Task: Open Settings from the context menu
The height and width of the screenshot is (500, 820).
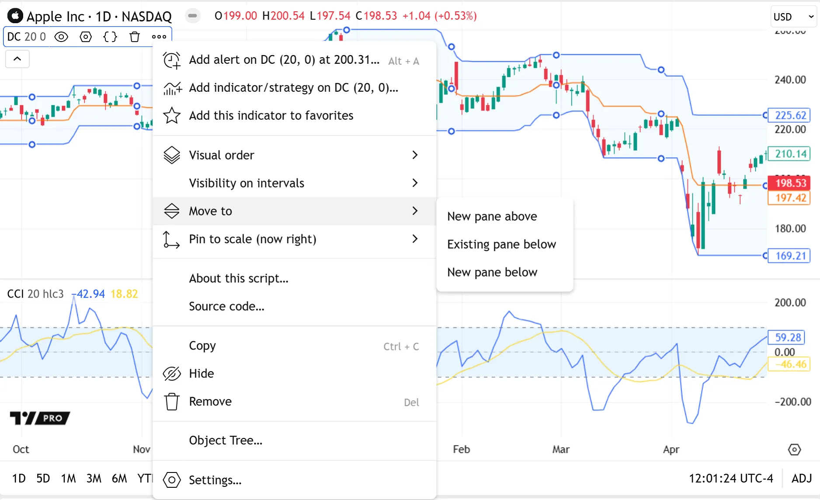Action: click(x=215, y=480)
